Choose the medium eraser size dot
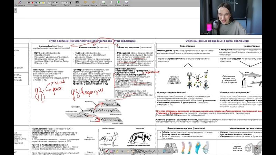Viewport: 276px width, 155px height. click(x=67, y=3)
